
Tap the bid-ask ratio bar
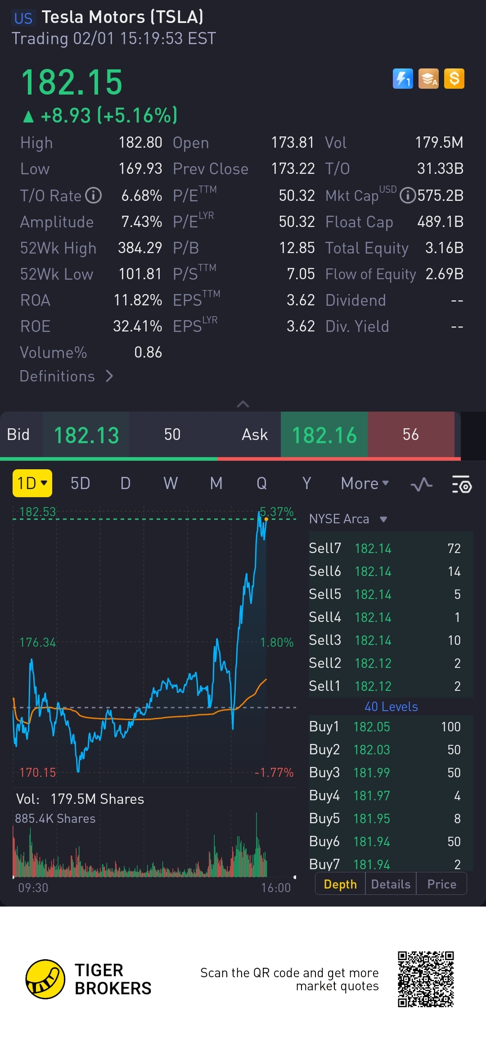tap(230, 459)
